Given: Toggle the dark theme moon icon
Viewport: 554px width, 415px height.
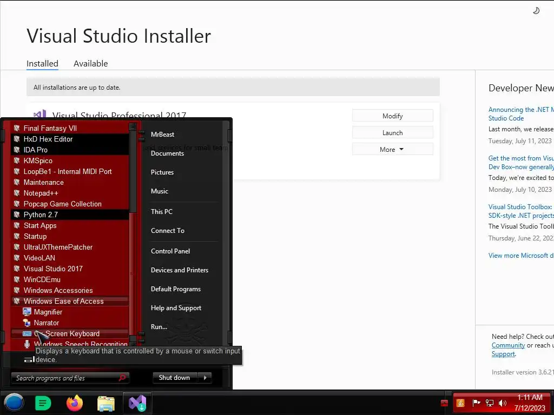Looking at the screenshot, I should [536, 11].
